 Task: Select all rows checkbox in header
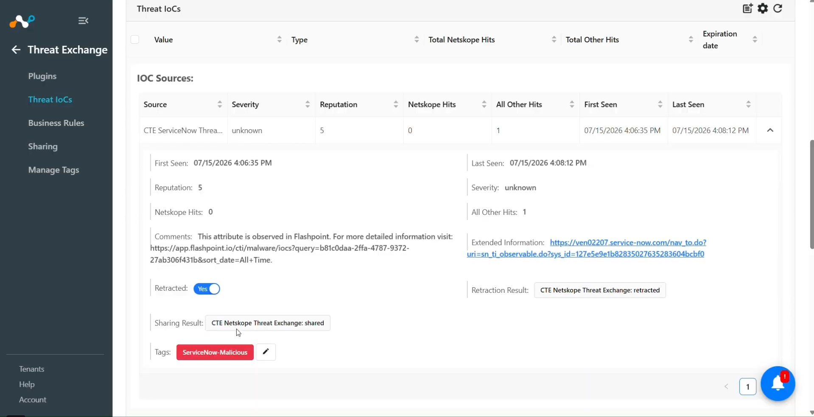tap(135, 39)
